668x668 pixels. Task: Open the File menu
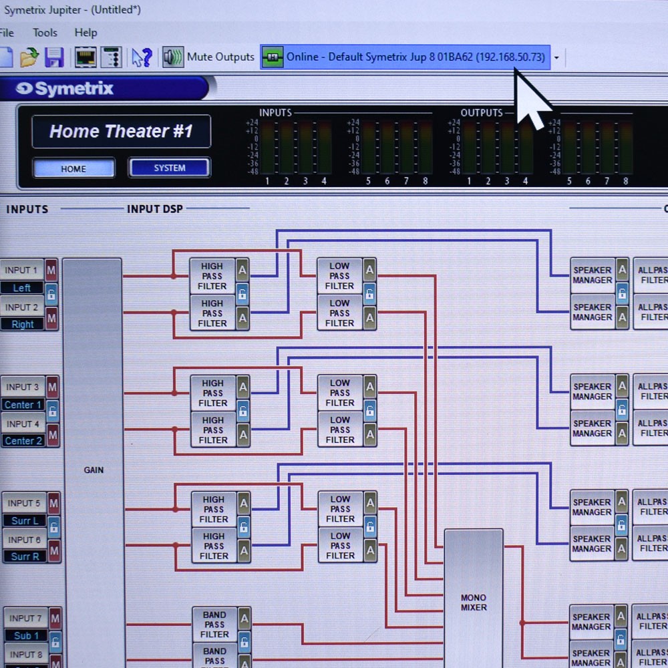click(7, 33)
